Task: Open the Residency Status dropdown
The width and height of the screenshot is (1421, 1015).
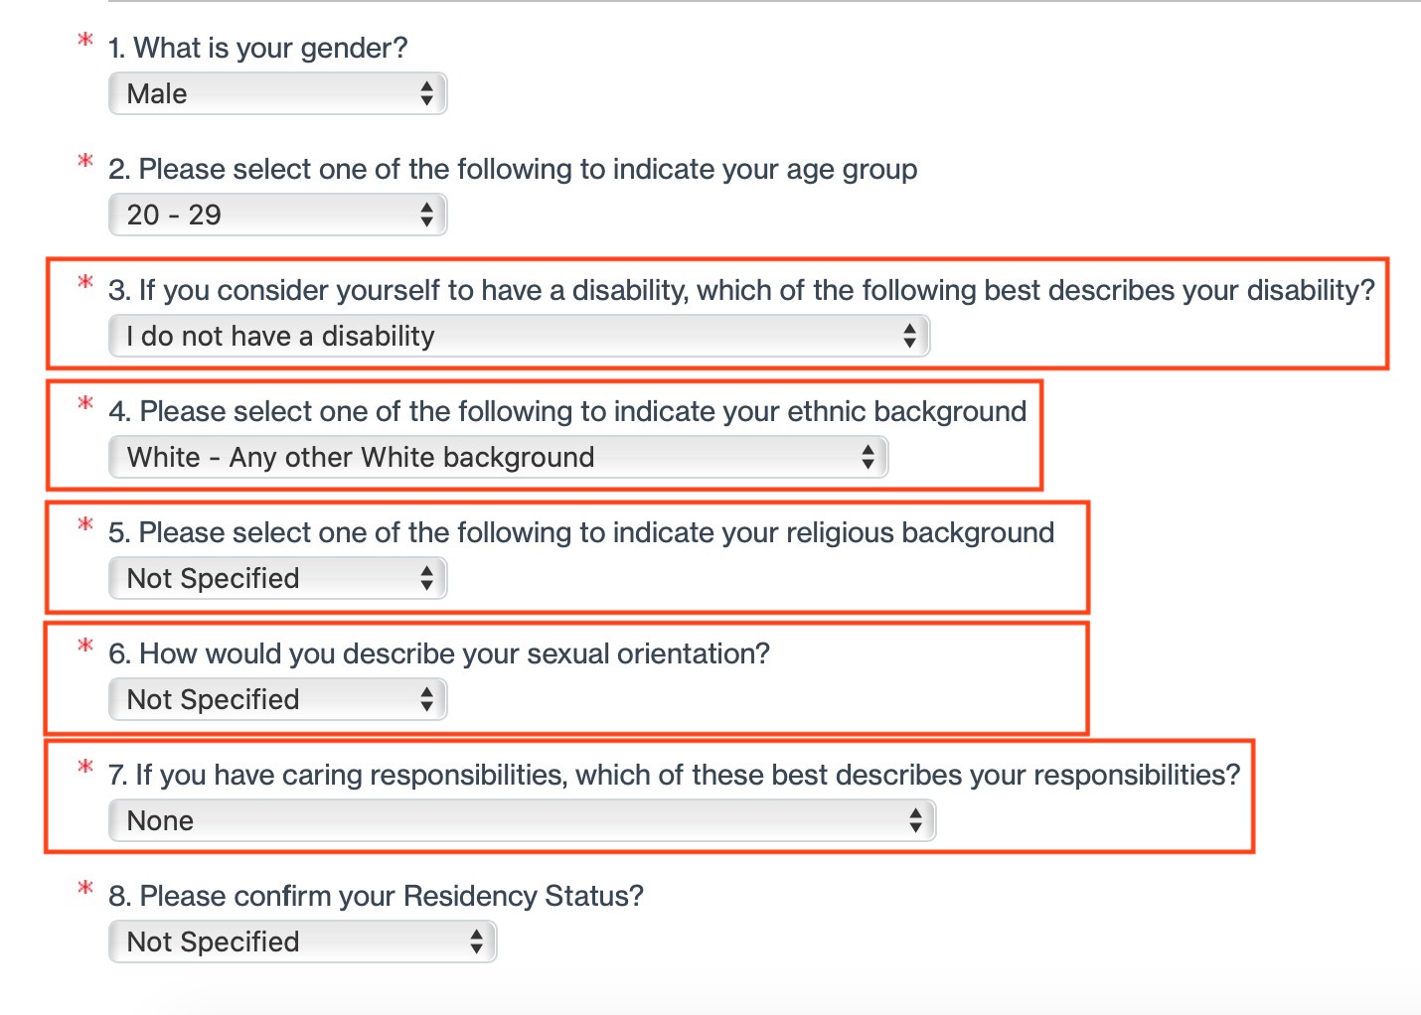Action: tap(301, 942)
